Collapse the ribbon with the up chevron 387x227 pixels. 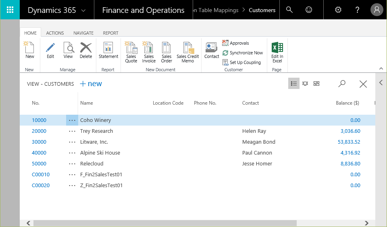click(381, 68)
